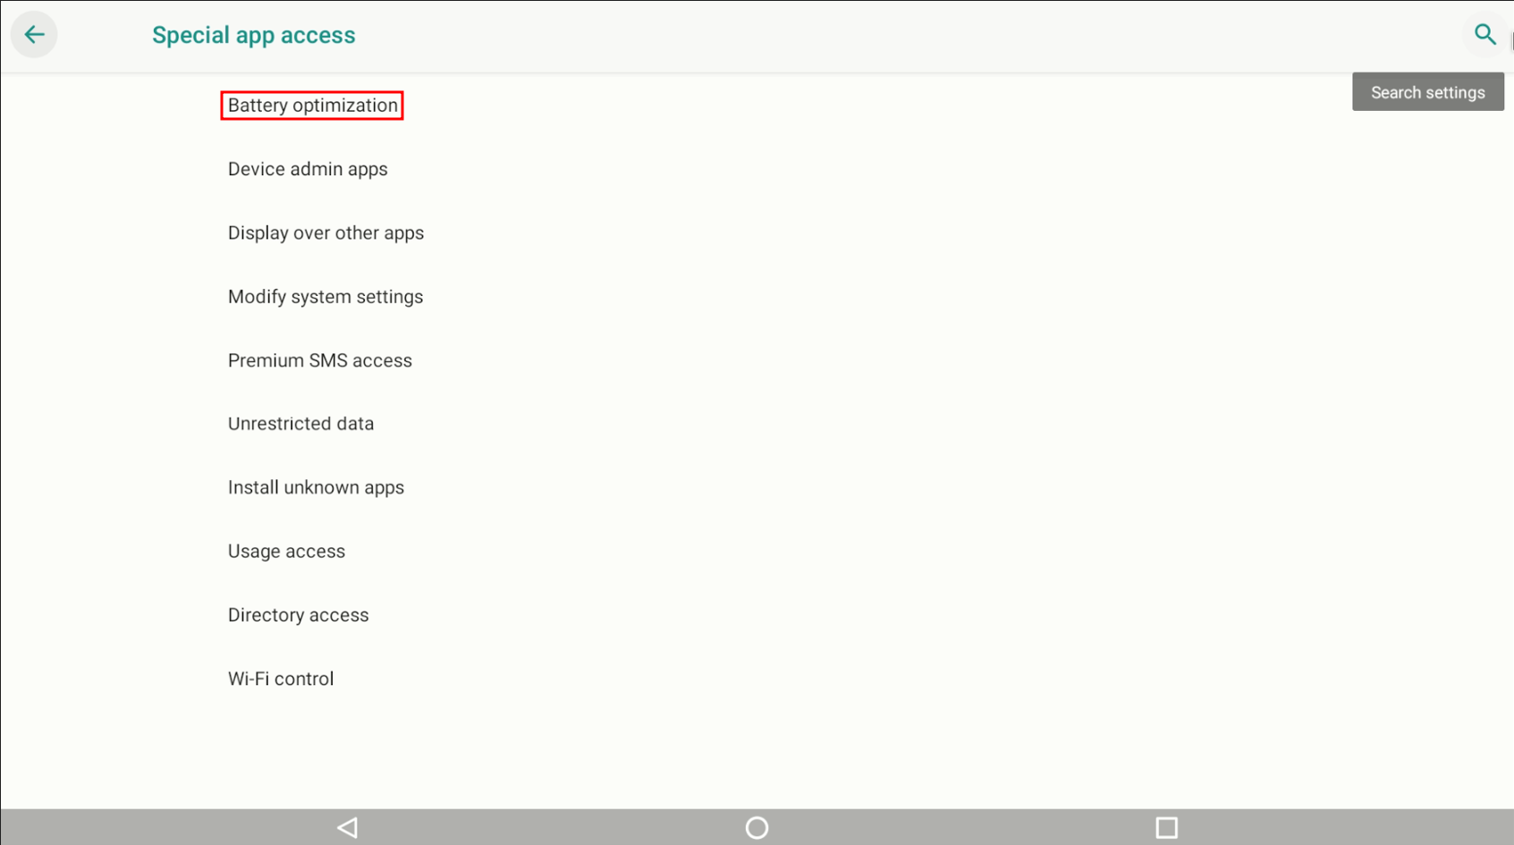1514x845 pixels.
Task: Open Premium SMS access
Action: coord(319,360)
